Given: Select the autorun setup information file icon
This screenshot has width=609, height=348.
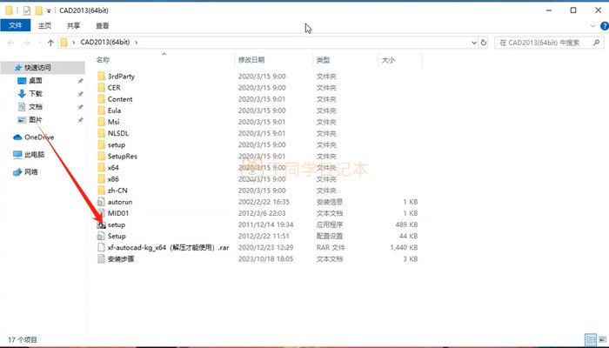Looking at the screenshot, I should pyautogui.click(x=102, y=202).
